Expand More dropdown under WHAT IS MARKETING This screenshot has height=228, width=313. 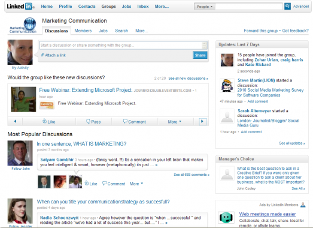tap(136, 184)
